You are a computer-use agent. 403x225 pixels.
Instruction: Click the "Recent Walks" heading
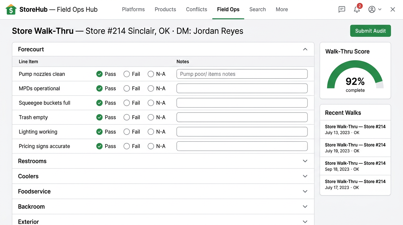tap(343, 113)
